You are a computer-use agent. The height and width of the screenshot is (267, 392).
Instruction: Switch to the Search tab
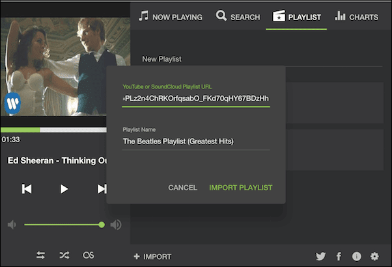click(x=238, y=16)
